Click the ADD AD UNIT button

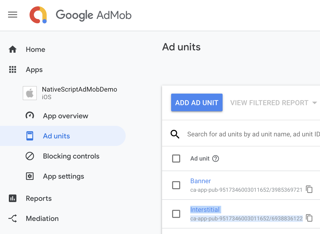pos(197,102)
